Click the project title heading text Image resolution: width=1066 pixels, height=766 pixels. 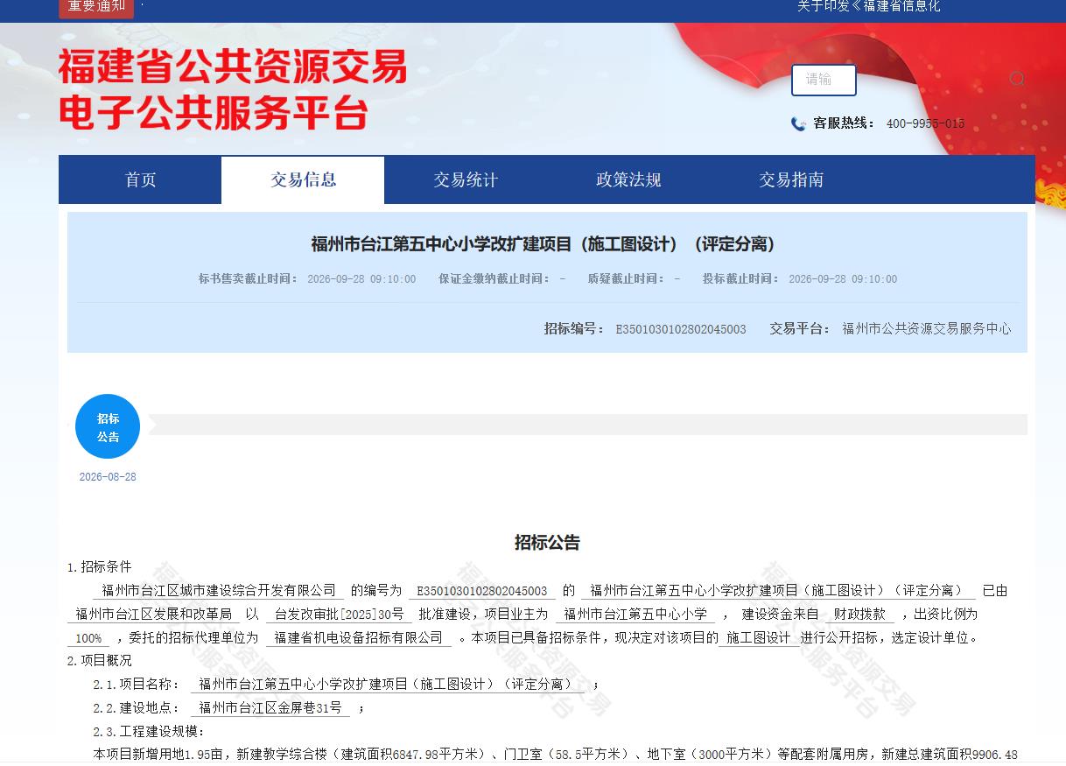click(x=544, y=244)
